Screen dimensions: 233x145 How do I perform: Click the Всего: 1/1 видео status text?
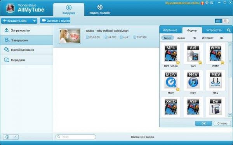[143, 137]
